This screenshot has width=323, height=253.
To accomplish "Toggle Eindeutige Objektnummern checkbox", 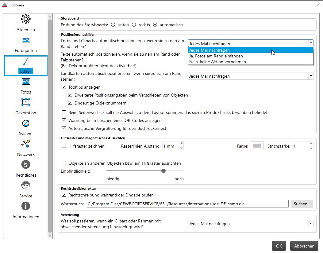I will point(70,103).
